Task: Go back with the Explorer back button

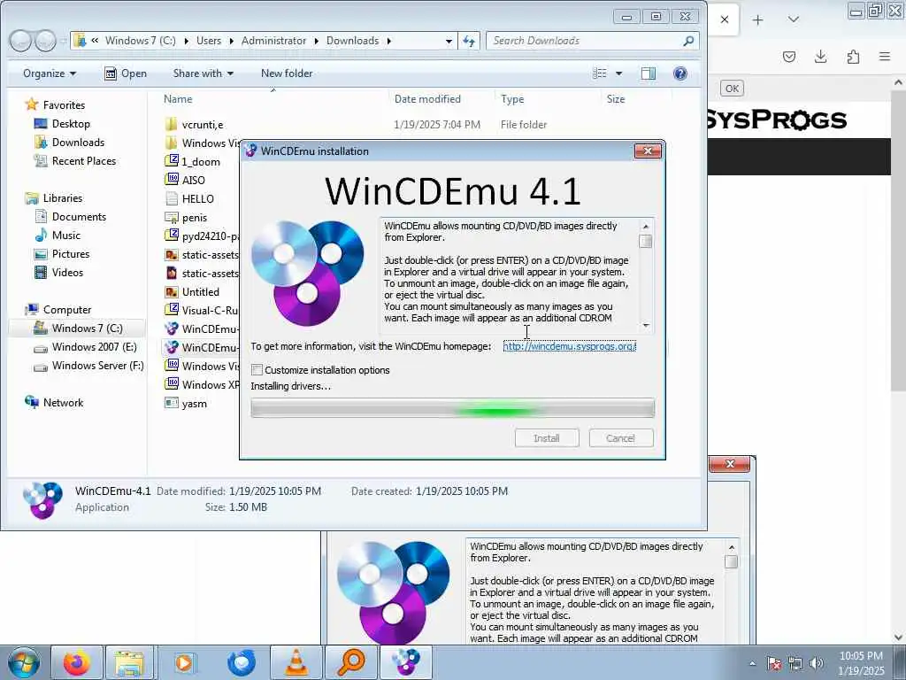Action: 20,41
